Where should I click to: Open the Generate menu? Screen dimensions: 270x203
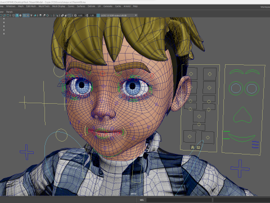108,6
